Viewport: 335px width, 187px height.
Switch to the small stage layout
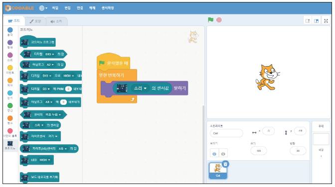pos(308,21)
